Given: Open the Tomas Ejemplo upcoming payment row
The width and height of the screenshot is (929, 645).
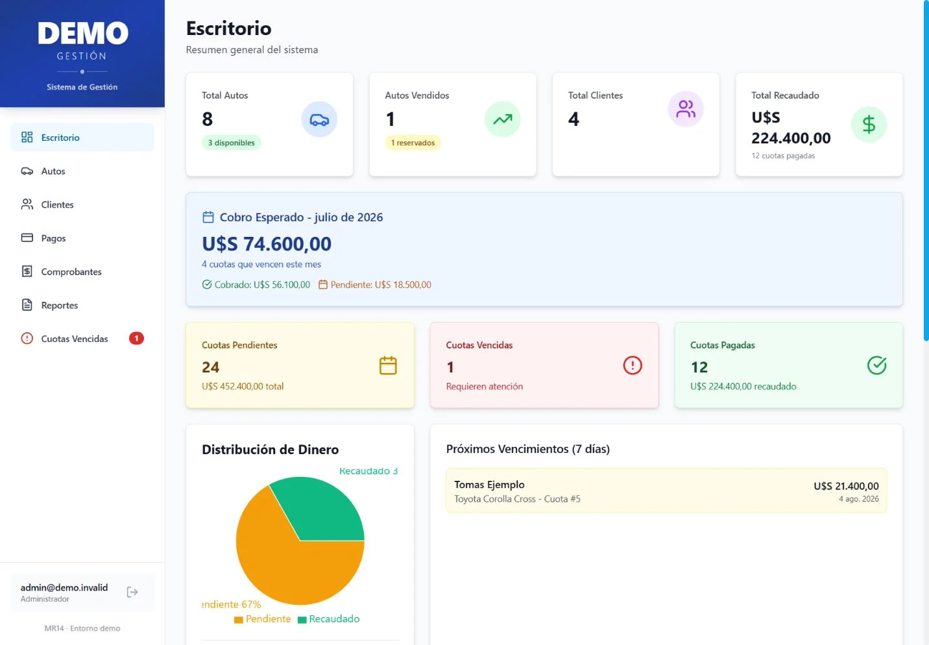Looking at the screenshot, I should tap(666, 491).
